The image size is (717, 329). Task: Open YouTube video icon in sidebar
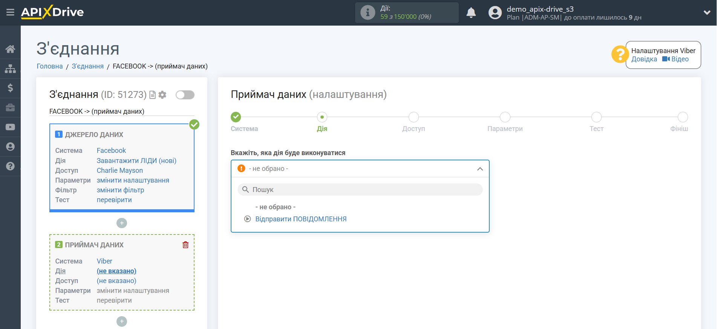(x=10, y=127)
